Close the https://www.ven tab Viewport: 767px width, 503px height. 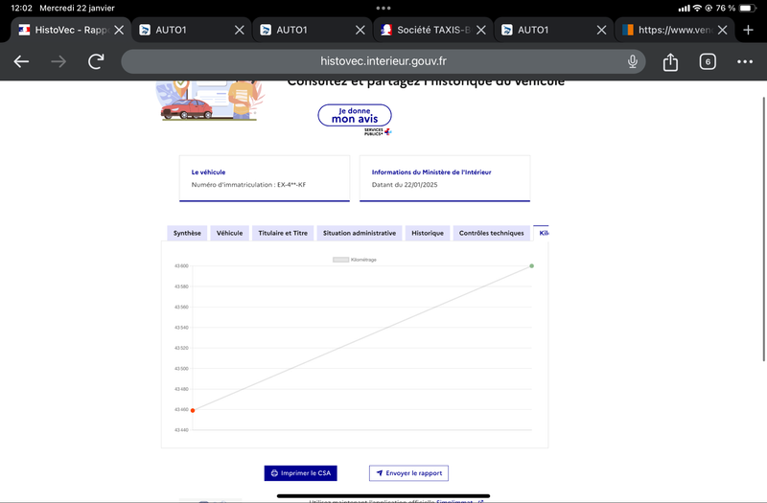coord(723,30)
